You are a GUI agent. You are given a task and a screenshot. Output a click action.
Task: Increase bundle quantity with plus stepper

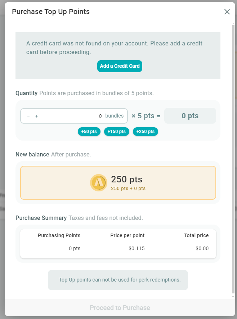[37, 116]
